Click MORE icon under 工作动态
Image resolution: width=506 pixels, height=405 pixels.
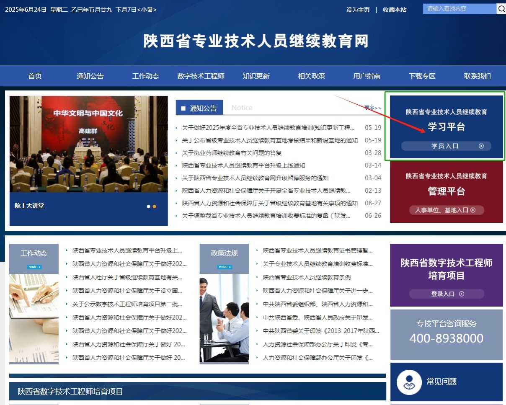(34, 267)
